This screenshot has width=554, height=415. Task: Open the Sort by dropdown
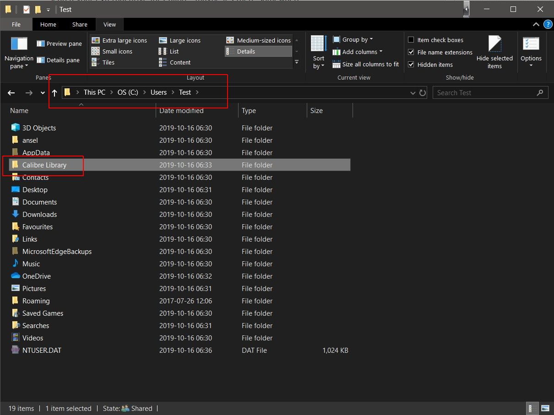tap(319, 53)
